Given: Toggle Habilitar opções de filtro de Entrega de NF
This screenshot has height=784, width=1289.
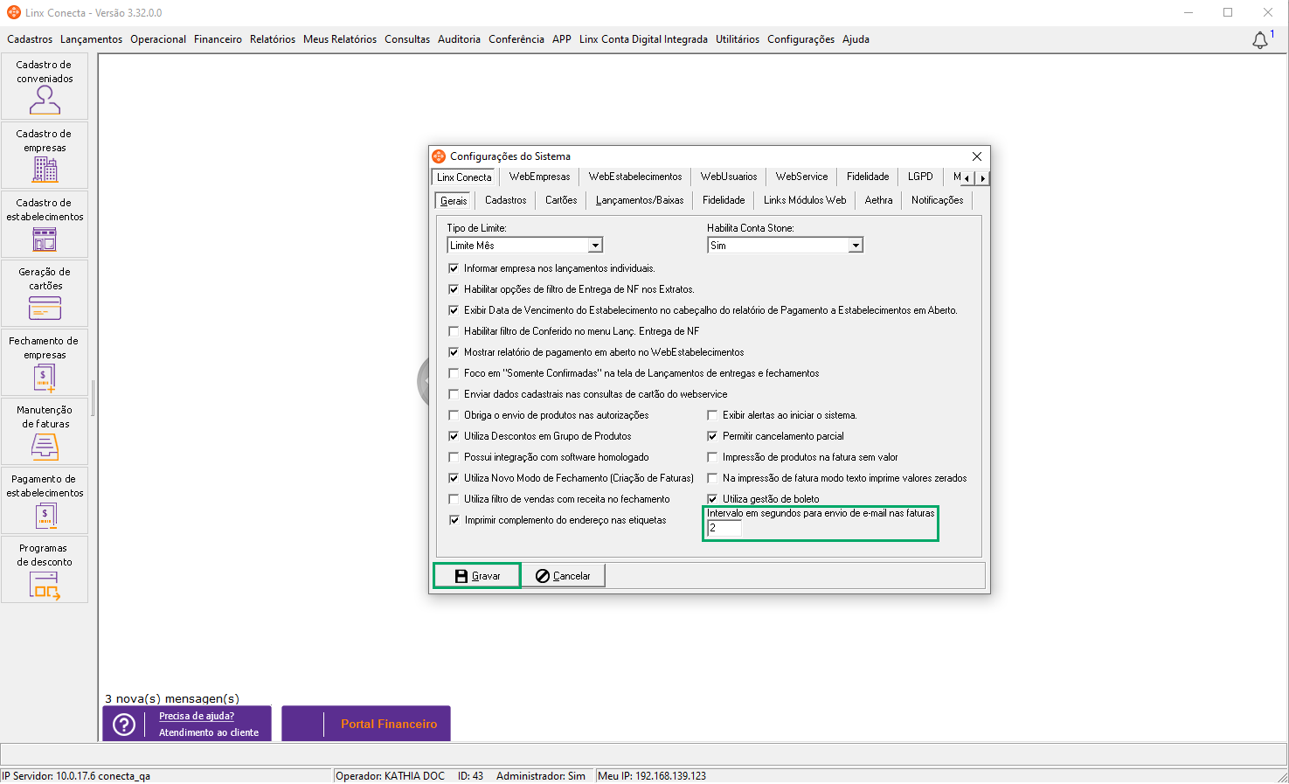Looking at the screenshot, I should coord(454,289).
